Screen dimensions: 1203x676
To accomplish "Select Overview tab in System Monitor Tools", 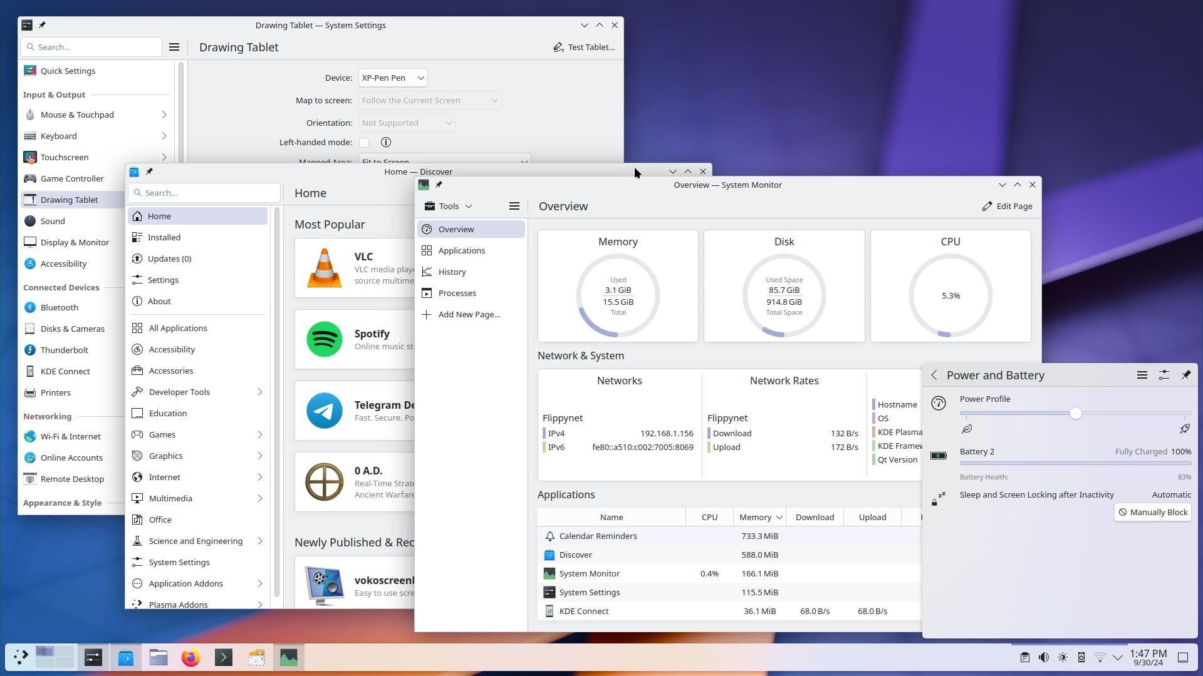I will (456, 228).
